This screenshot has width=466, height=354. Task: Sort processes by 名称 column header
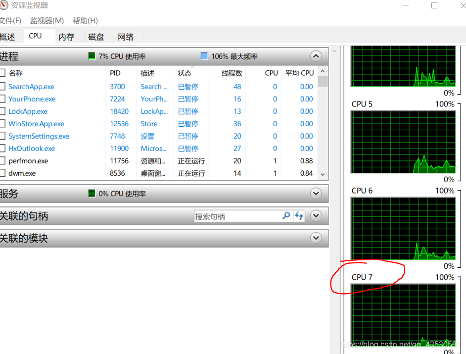pos(16,73)
